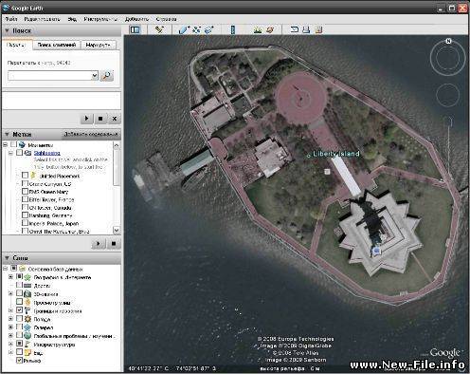Click the email toolbar icon
The height and width of the screenshot is (374, 470).
(295, 29)
